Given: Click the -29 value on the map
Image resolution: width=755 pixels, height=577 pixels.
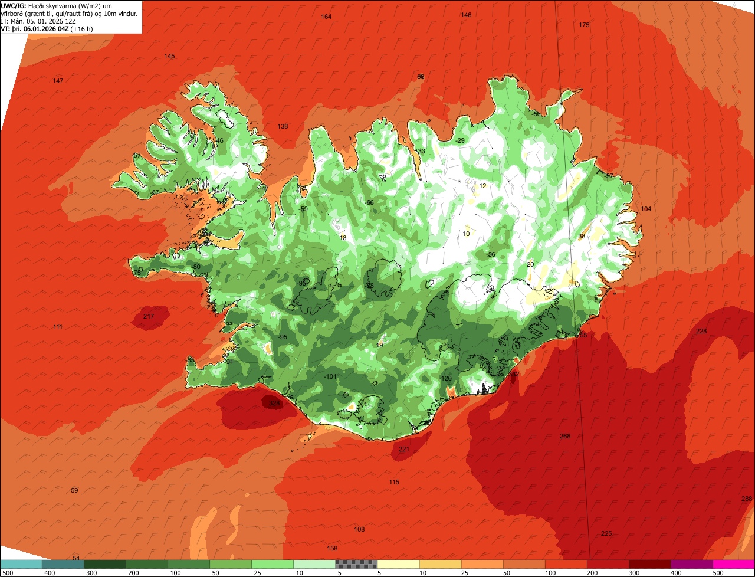Looking at the screenshot, I should 461,140.
